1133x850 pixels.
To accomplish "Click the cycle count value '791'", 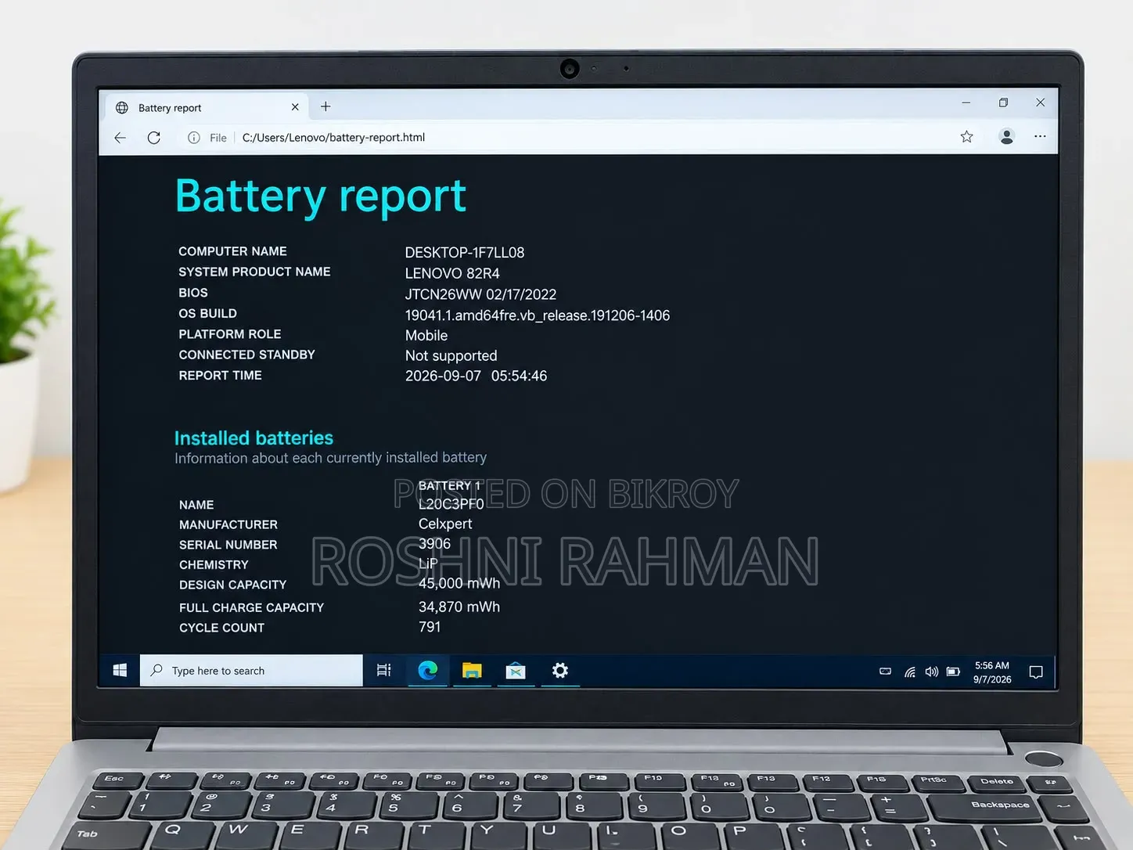I will [x=430, y=628].
